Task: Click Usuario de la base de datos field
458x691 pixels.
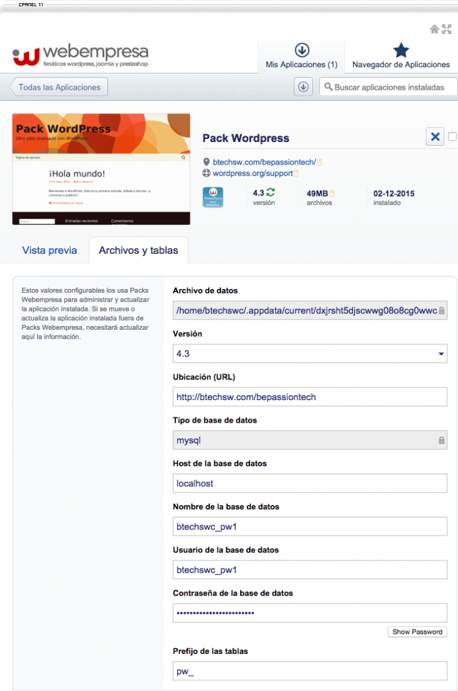Action: point(310,569)
